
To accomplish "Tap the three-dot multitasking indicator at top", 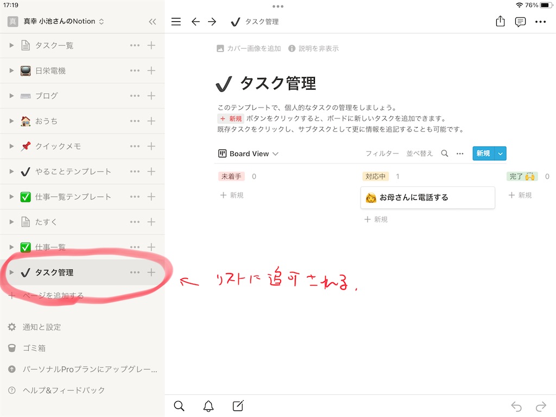I will 278,7.
